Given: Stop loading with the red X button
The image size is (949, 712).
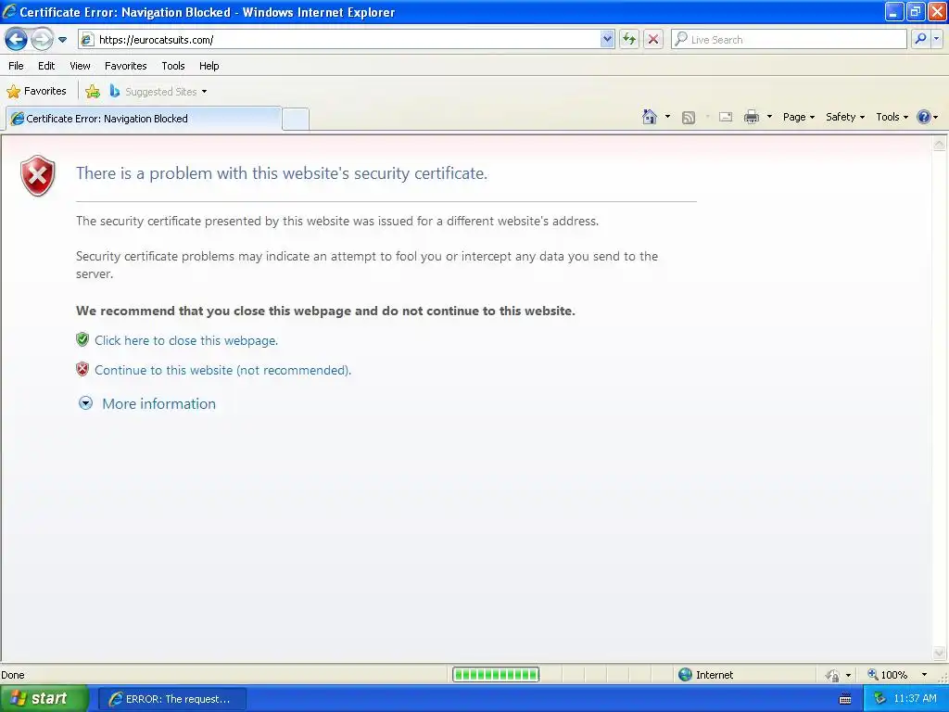Looking at the screenshot, I should coord(653,40).
